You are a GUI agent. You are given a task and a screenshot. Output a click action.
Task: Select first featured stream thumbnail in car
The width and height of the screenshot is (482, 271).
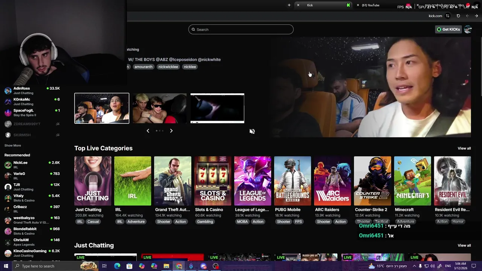pyautogui.click(x=102, y=108)
